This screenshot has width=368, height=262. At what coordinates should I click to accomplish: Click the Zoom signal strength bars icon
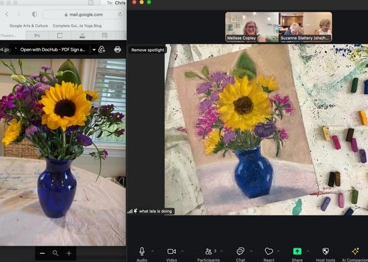click(x=130, y=211)
